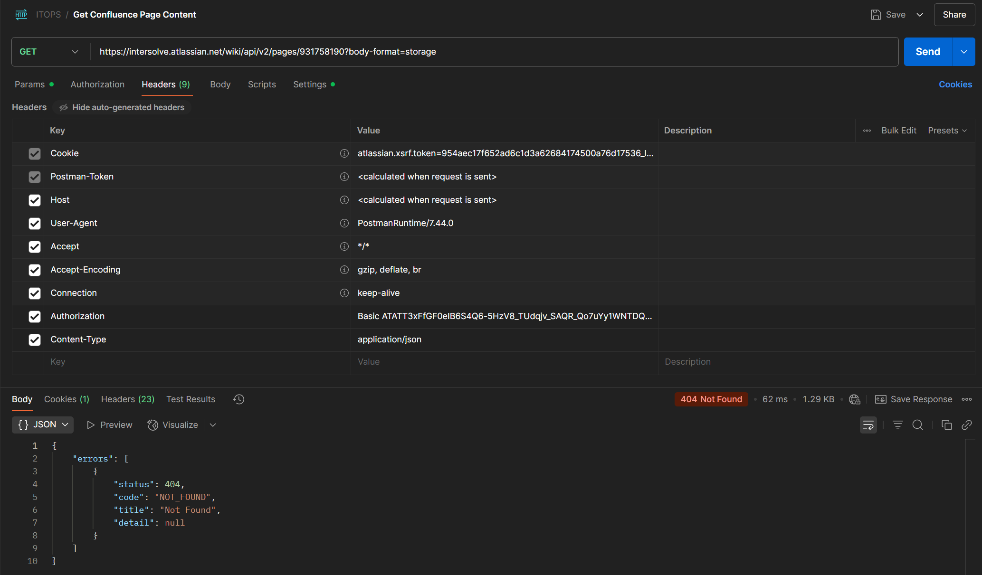Click the ITOPS breadcrumb link

(x=48, y=15)
